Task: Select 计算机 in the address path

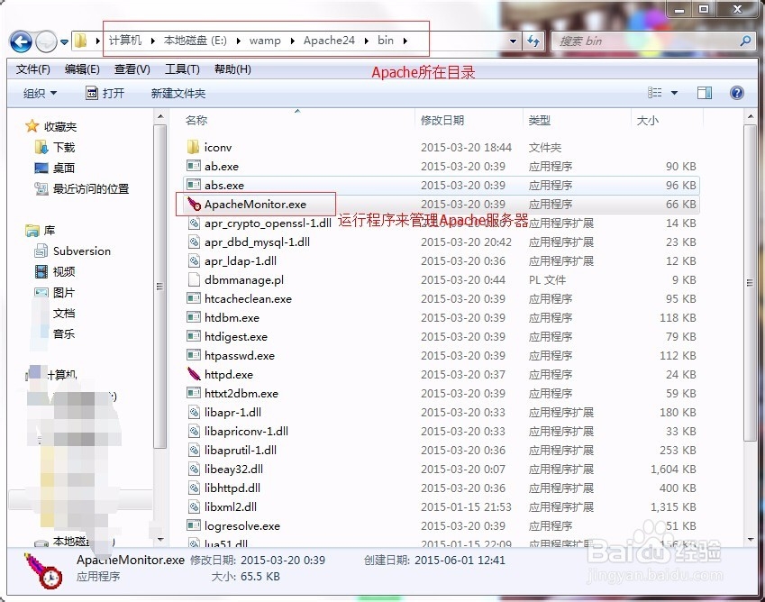Action: tap(125, 41)
